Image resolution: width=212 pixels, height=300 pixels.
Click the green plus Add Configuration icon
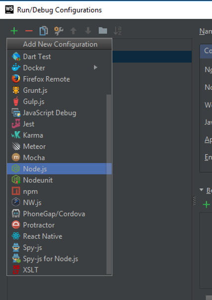[x=14, y=31]
